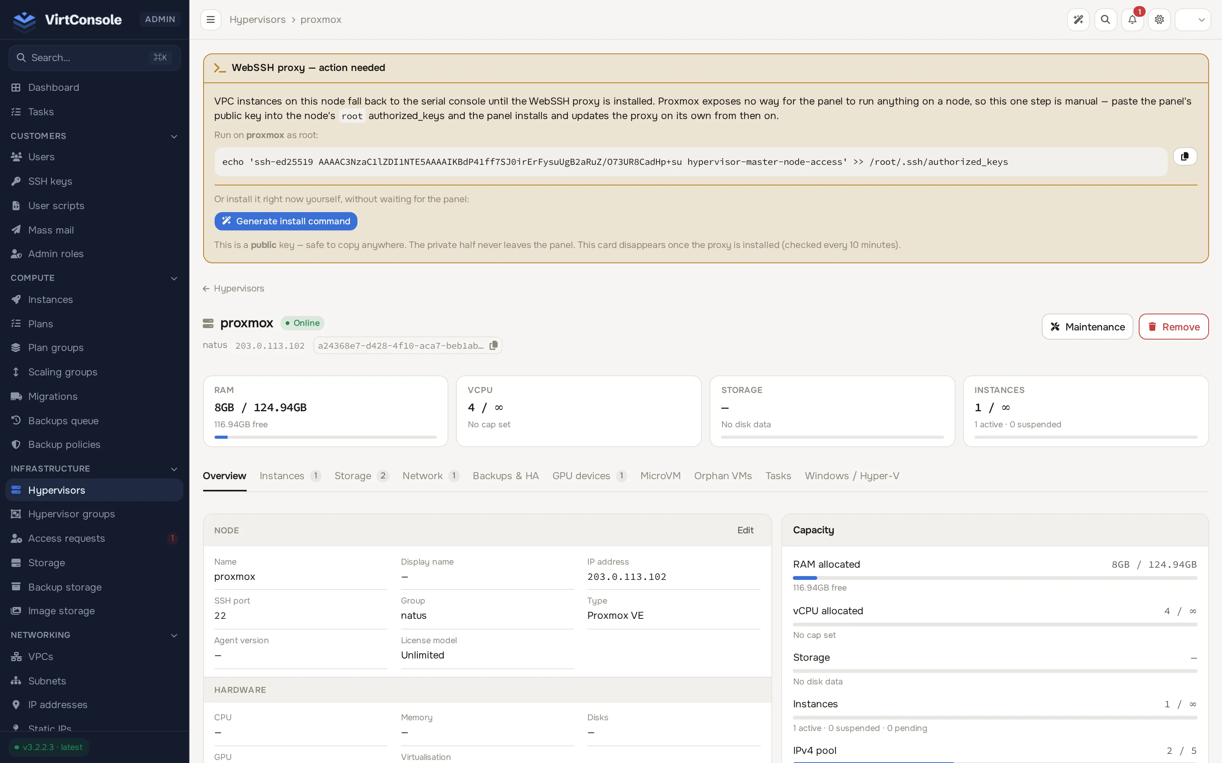Switch to the Storage tab
The image size is (1222, 763).
coord(362,476)
